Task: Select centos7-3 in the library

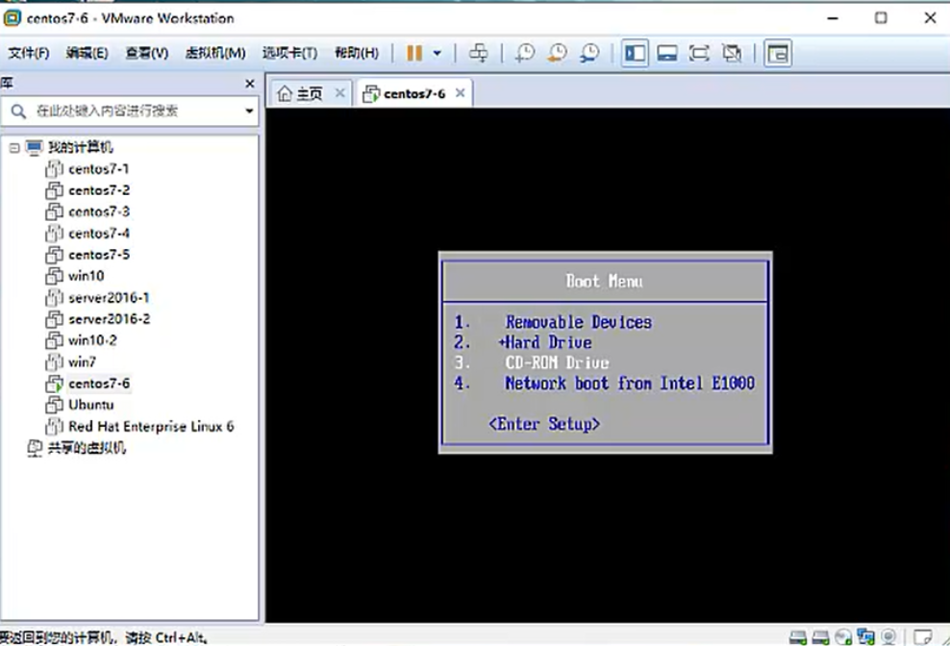Action: (99, 211)
